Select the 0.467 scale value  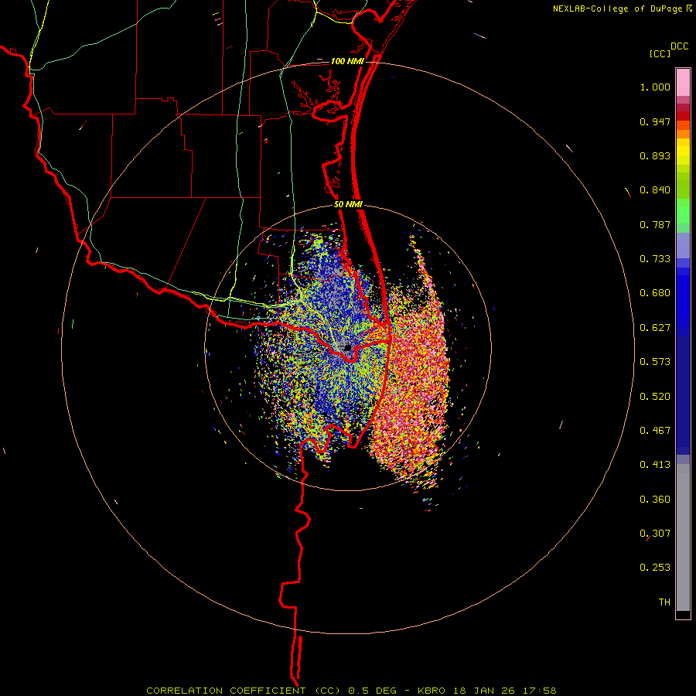pos(655,431)
